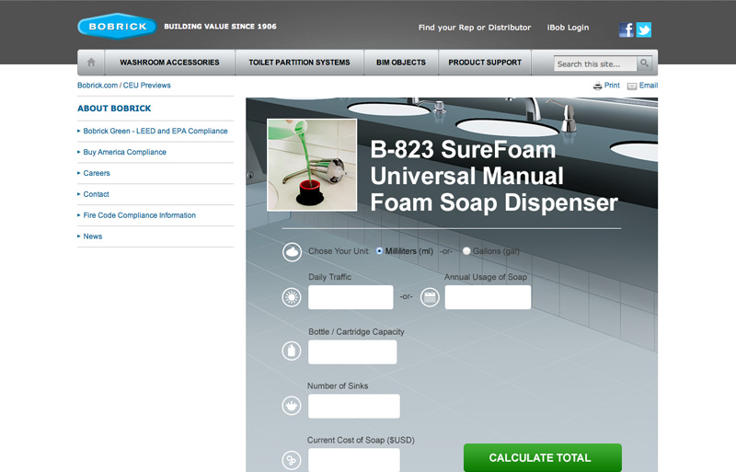This screenshot has width=736, height=472.
Task: Click the Email link
Action: [649, 86]
